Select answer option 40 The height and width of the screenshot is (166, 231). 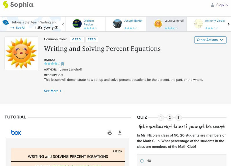click(x=142, y=161)
